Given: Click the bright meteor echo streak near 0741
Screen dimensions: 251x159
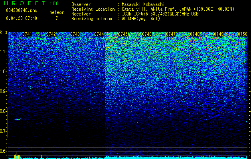Looking at the screenshot, I should tap(18, 119).
